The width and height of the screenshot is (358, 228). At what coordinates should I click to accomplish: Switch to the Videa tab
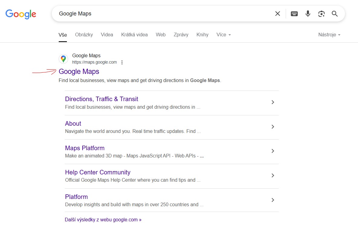[107, 35]
